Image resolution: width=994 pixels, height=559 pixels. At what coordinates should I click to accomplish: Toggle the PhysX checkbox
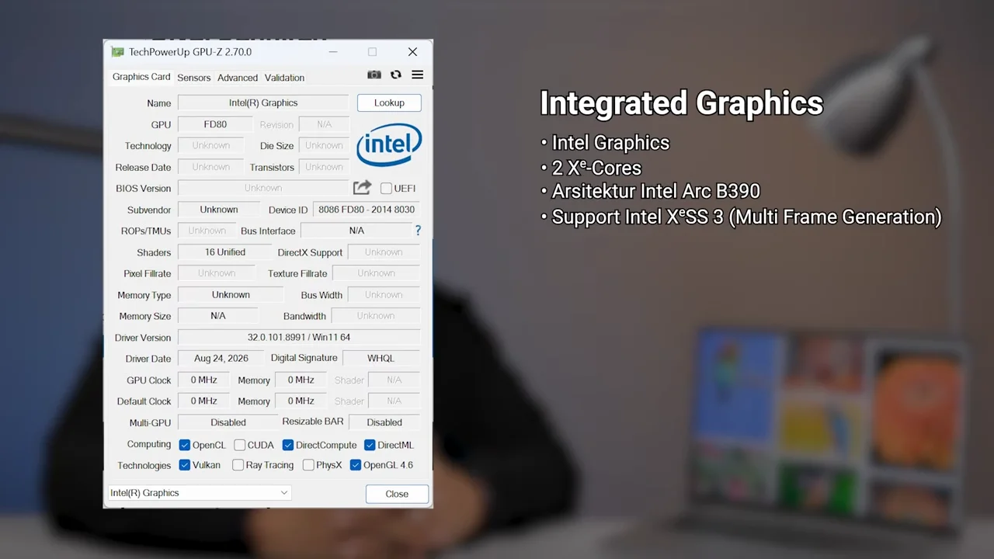pyautogui.click(x=308, y=465)
